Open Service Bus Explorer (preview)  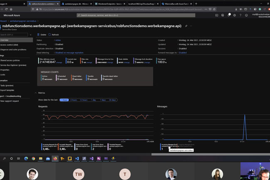coord(13,65)
